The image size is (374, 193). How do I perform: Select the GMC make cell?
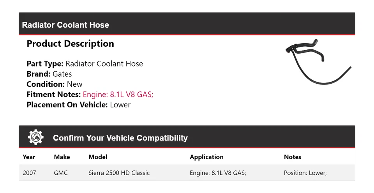point(61,173)
